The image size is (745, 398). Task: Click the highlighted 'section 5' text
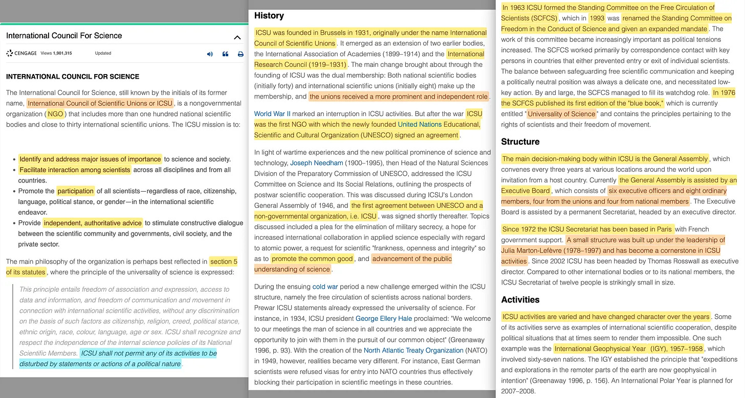[x=224, y=262]
